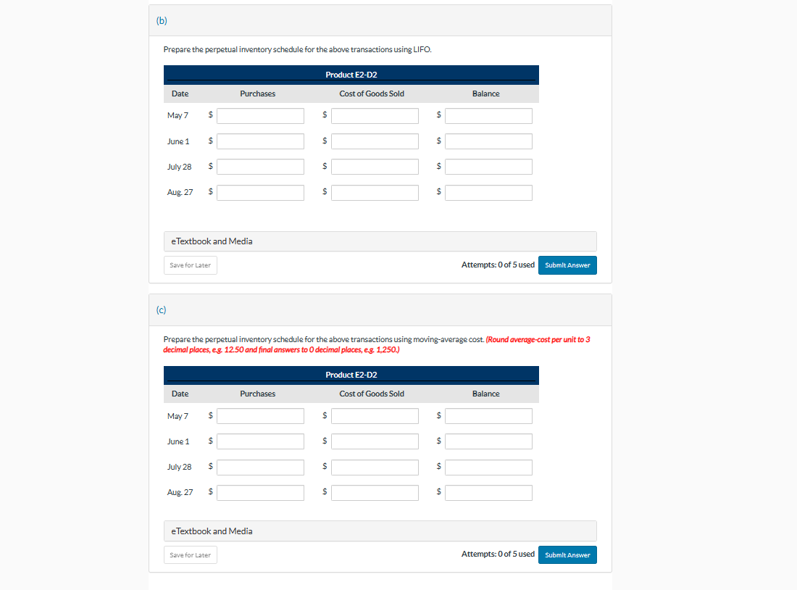This screenshot has width=797, height=590.
Task: Click the Aug. 27 Cost of Goods Sold input in part (b)
Action: tap(375, 192)
